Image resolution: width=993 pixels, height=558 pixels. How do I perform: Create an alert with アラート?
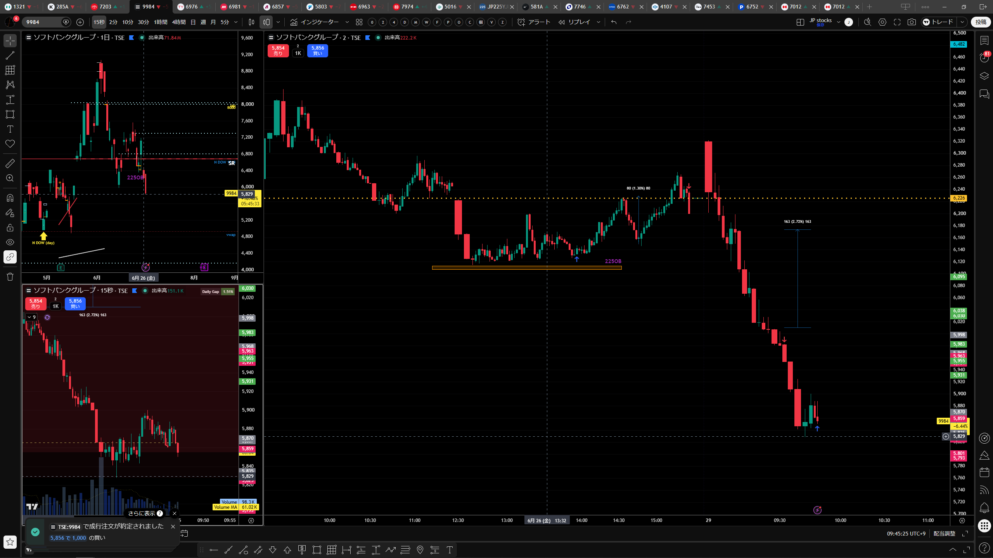534,22
